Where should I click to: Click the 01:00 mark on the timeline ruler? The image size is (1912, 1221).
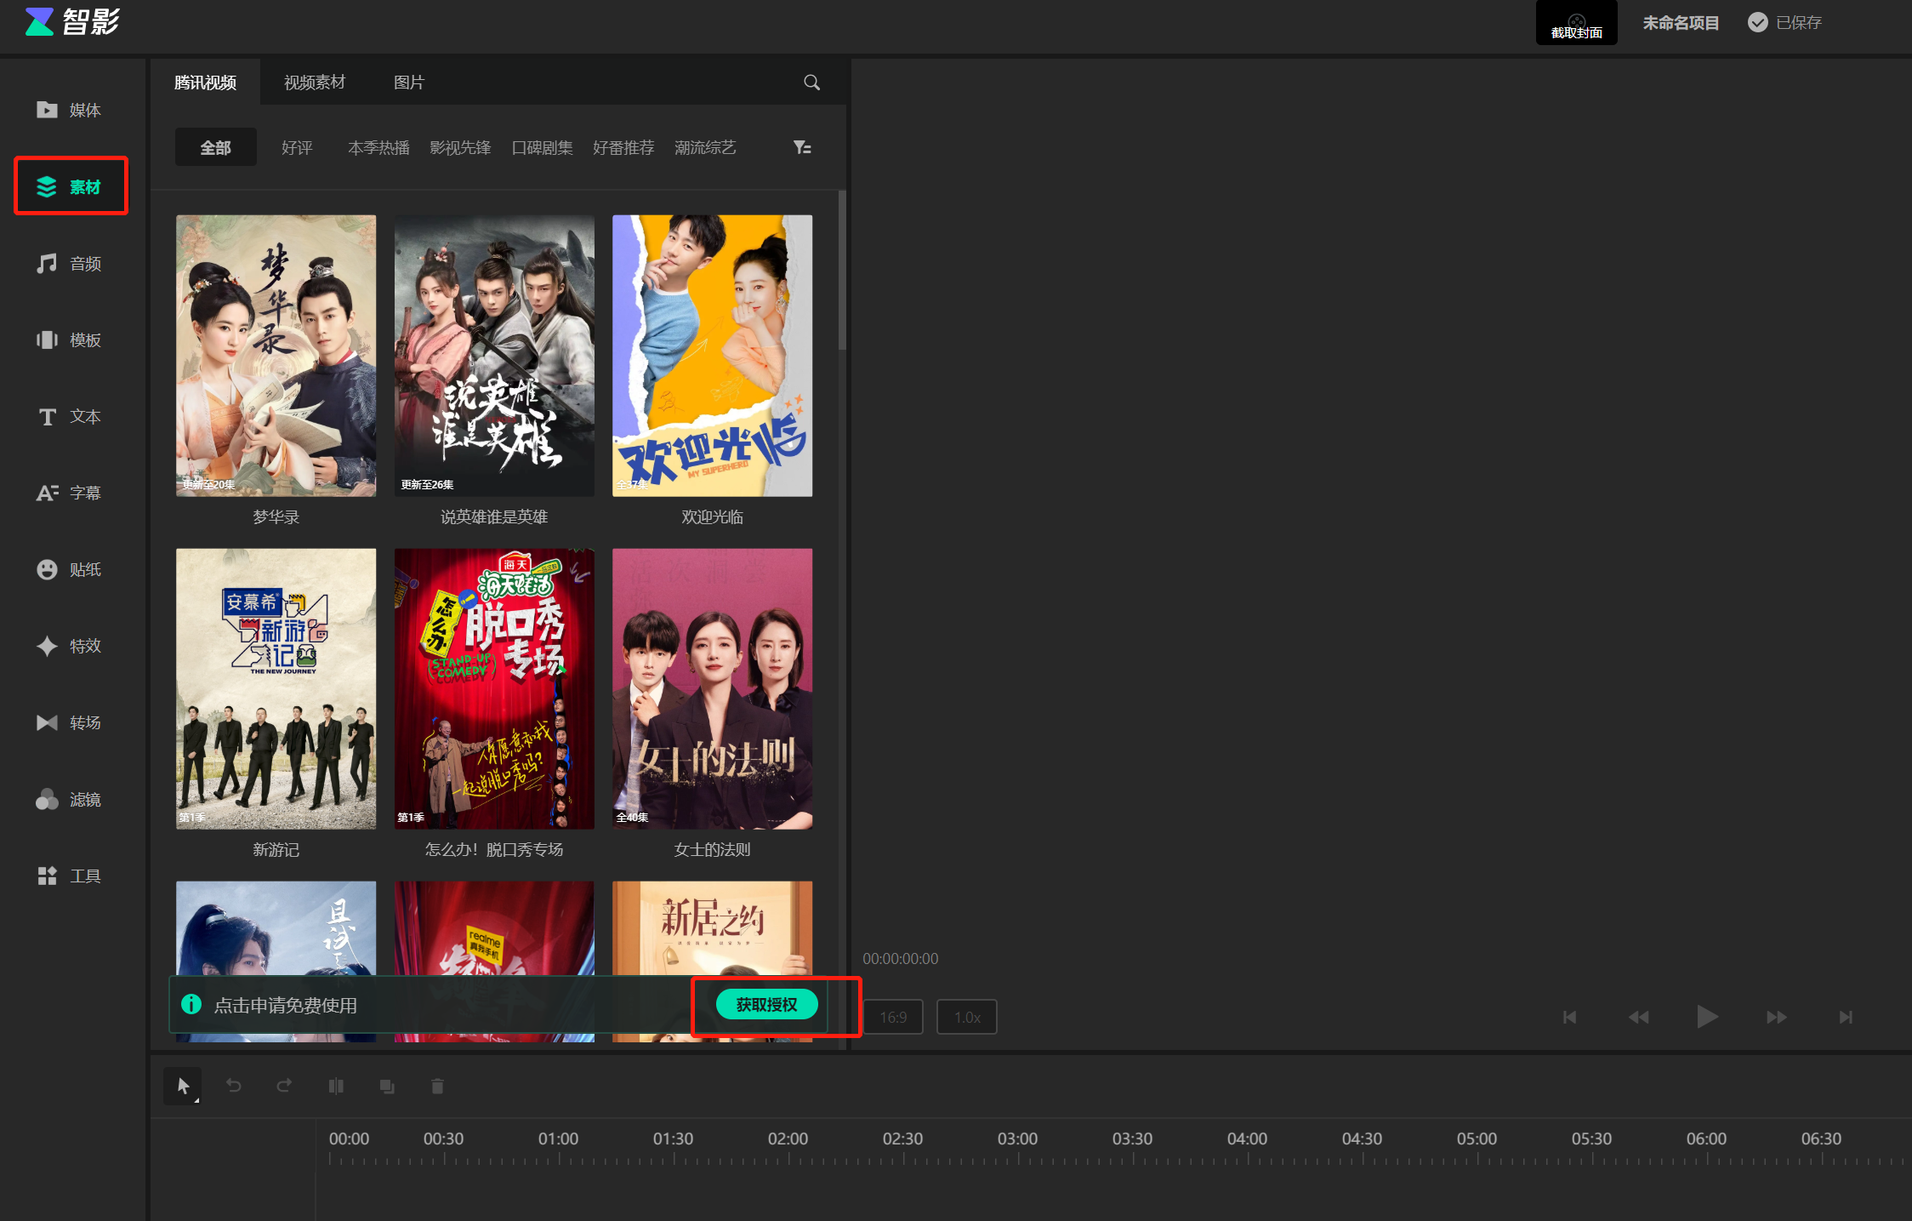[558, 1139]
